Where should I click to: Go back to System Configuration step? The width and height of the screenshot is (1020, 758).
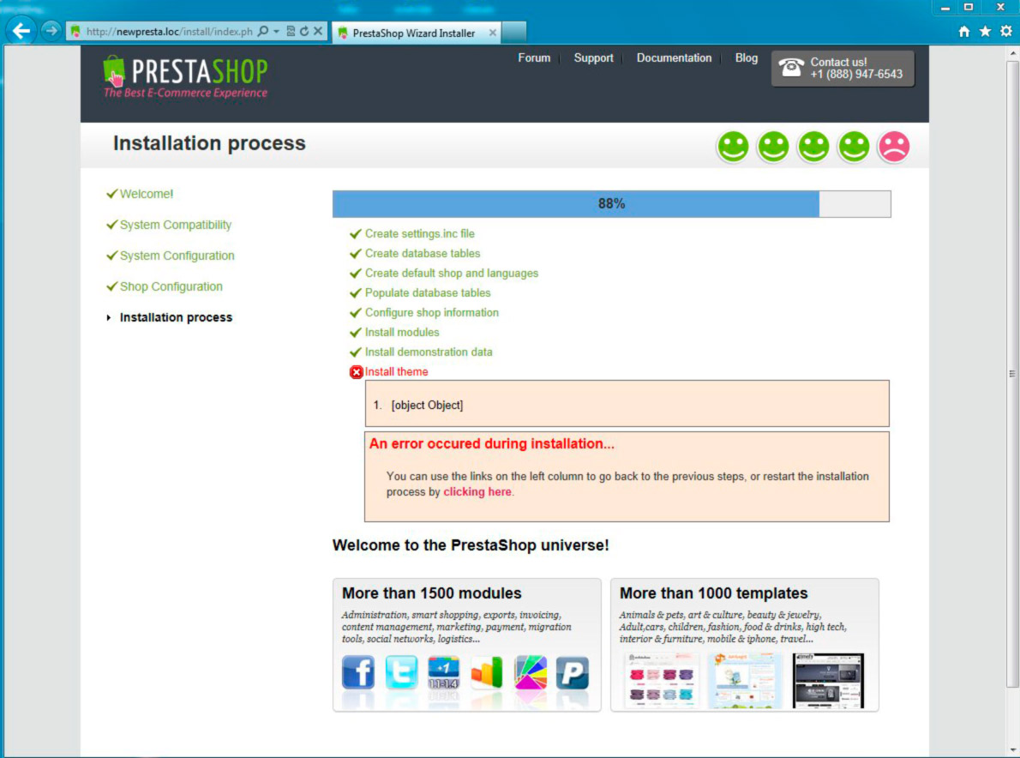177,256
